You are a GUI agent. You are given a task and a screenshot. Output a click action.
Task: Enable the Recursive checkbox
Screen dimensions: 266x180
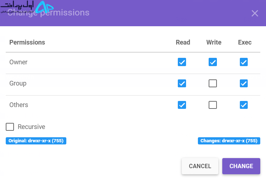click(10, 127)
